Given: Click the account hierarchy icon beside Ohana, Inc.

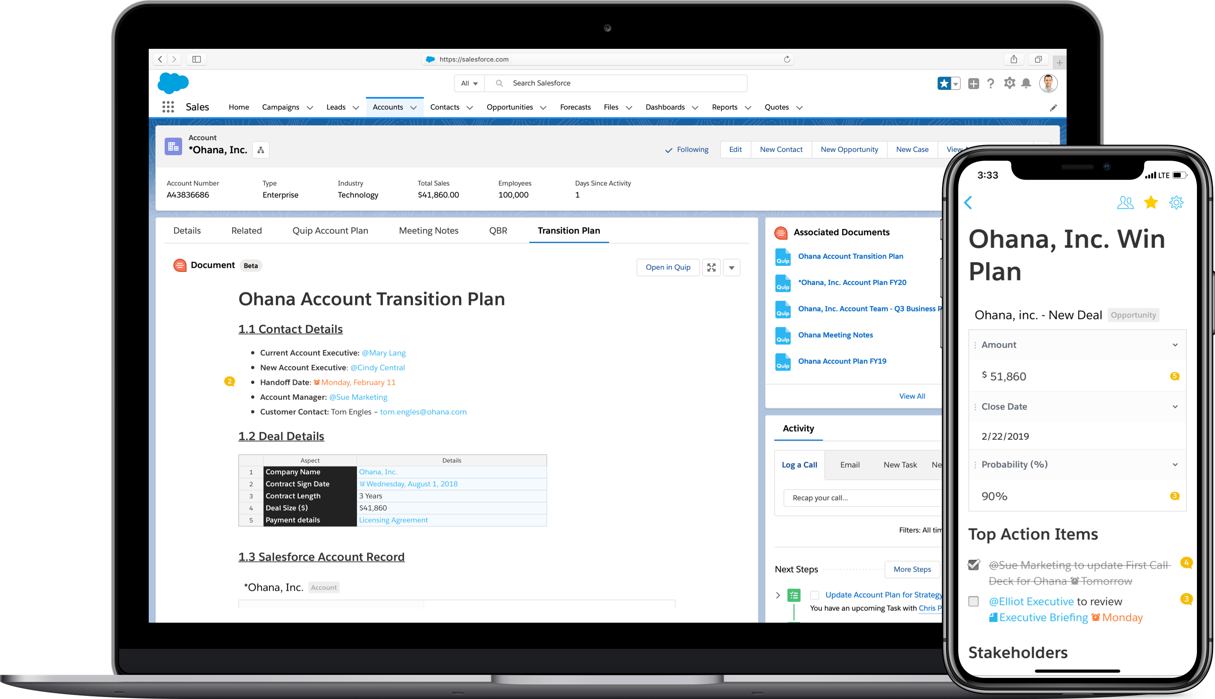Looking at the screenshot, I should [261, 150].
